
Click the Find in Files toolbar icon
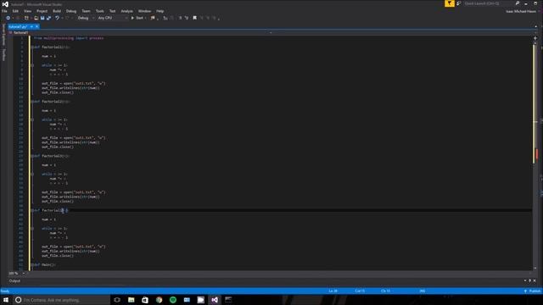tap(153, 18)
